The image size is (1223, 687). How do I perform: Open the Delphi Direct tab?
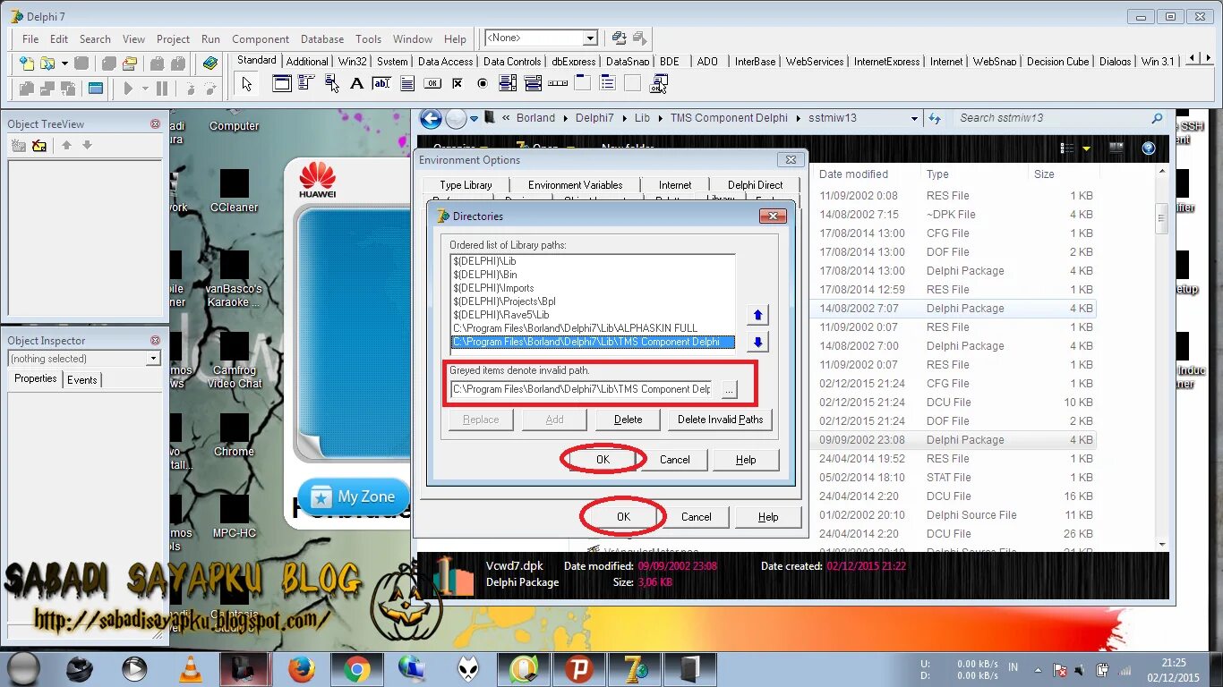click(x=755, y=185)
